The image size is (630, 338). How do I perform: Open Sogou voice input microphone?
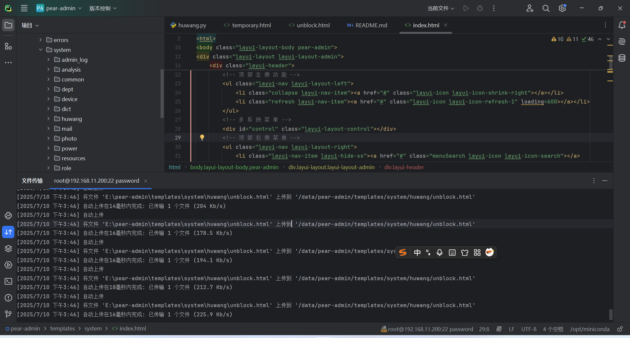coord(440,252)
